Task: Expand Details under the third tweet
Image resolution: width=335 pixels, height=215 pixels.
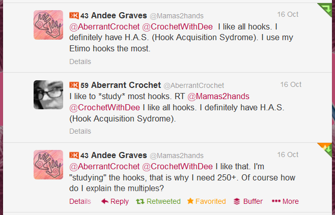Action: click(80, 201)
